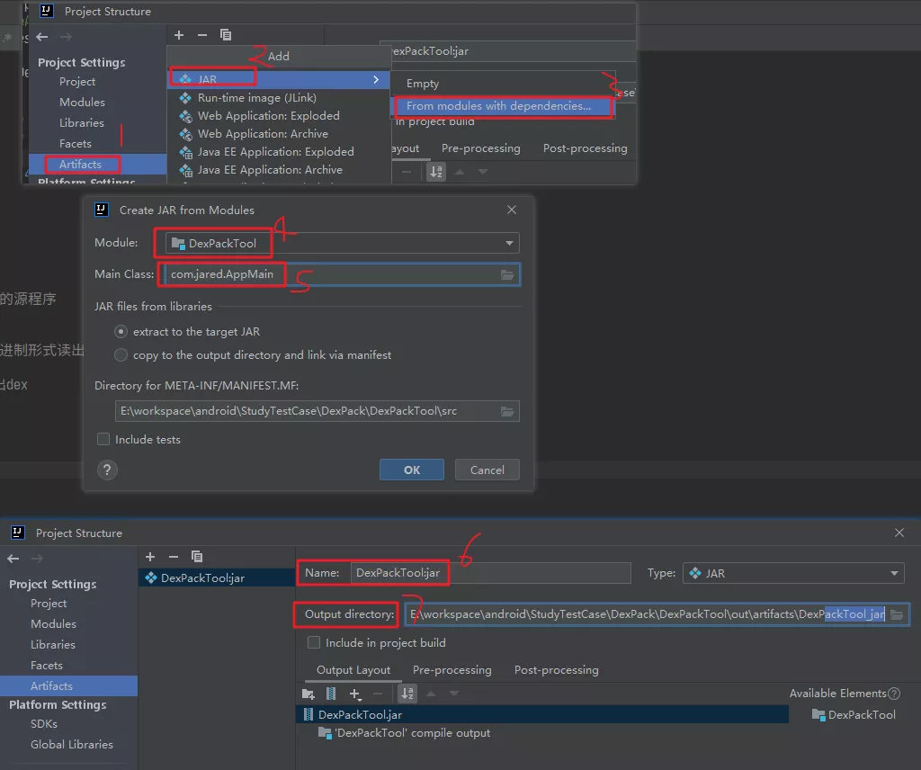Switch to the Output Layout tab
The width and height of the screenshot is (921, 770).
353,670
